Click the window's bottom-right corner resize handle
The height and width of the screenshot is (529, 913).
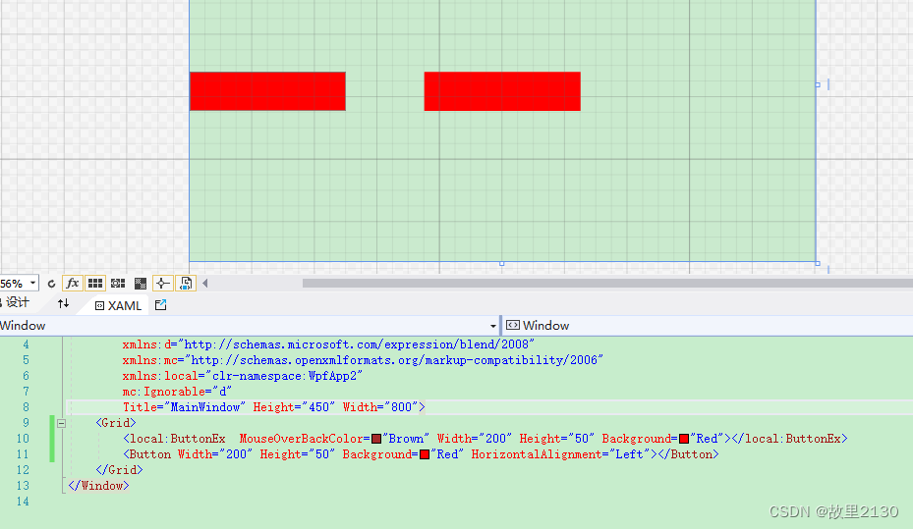818,263
